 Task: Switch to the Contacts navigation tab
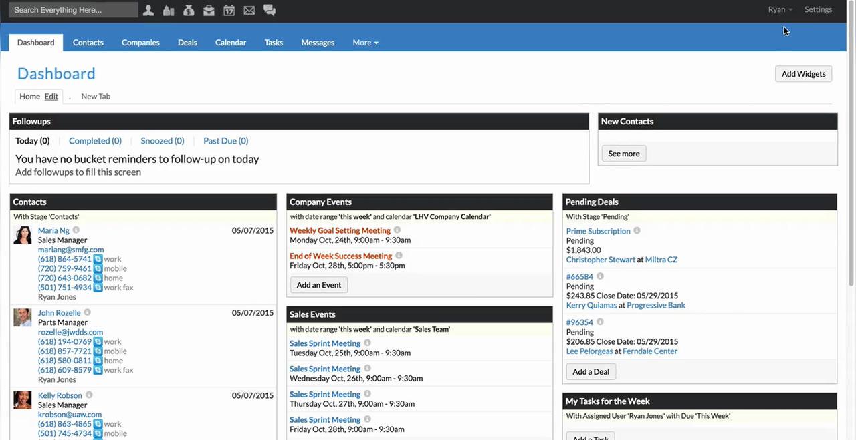(88, 43)
